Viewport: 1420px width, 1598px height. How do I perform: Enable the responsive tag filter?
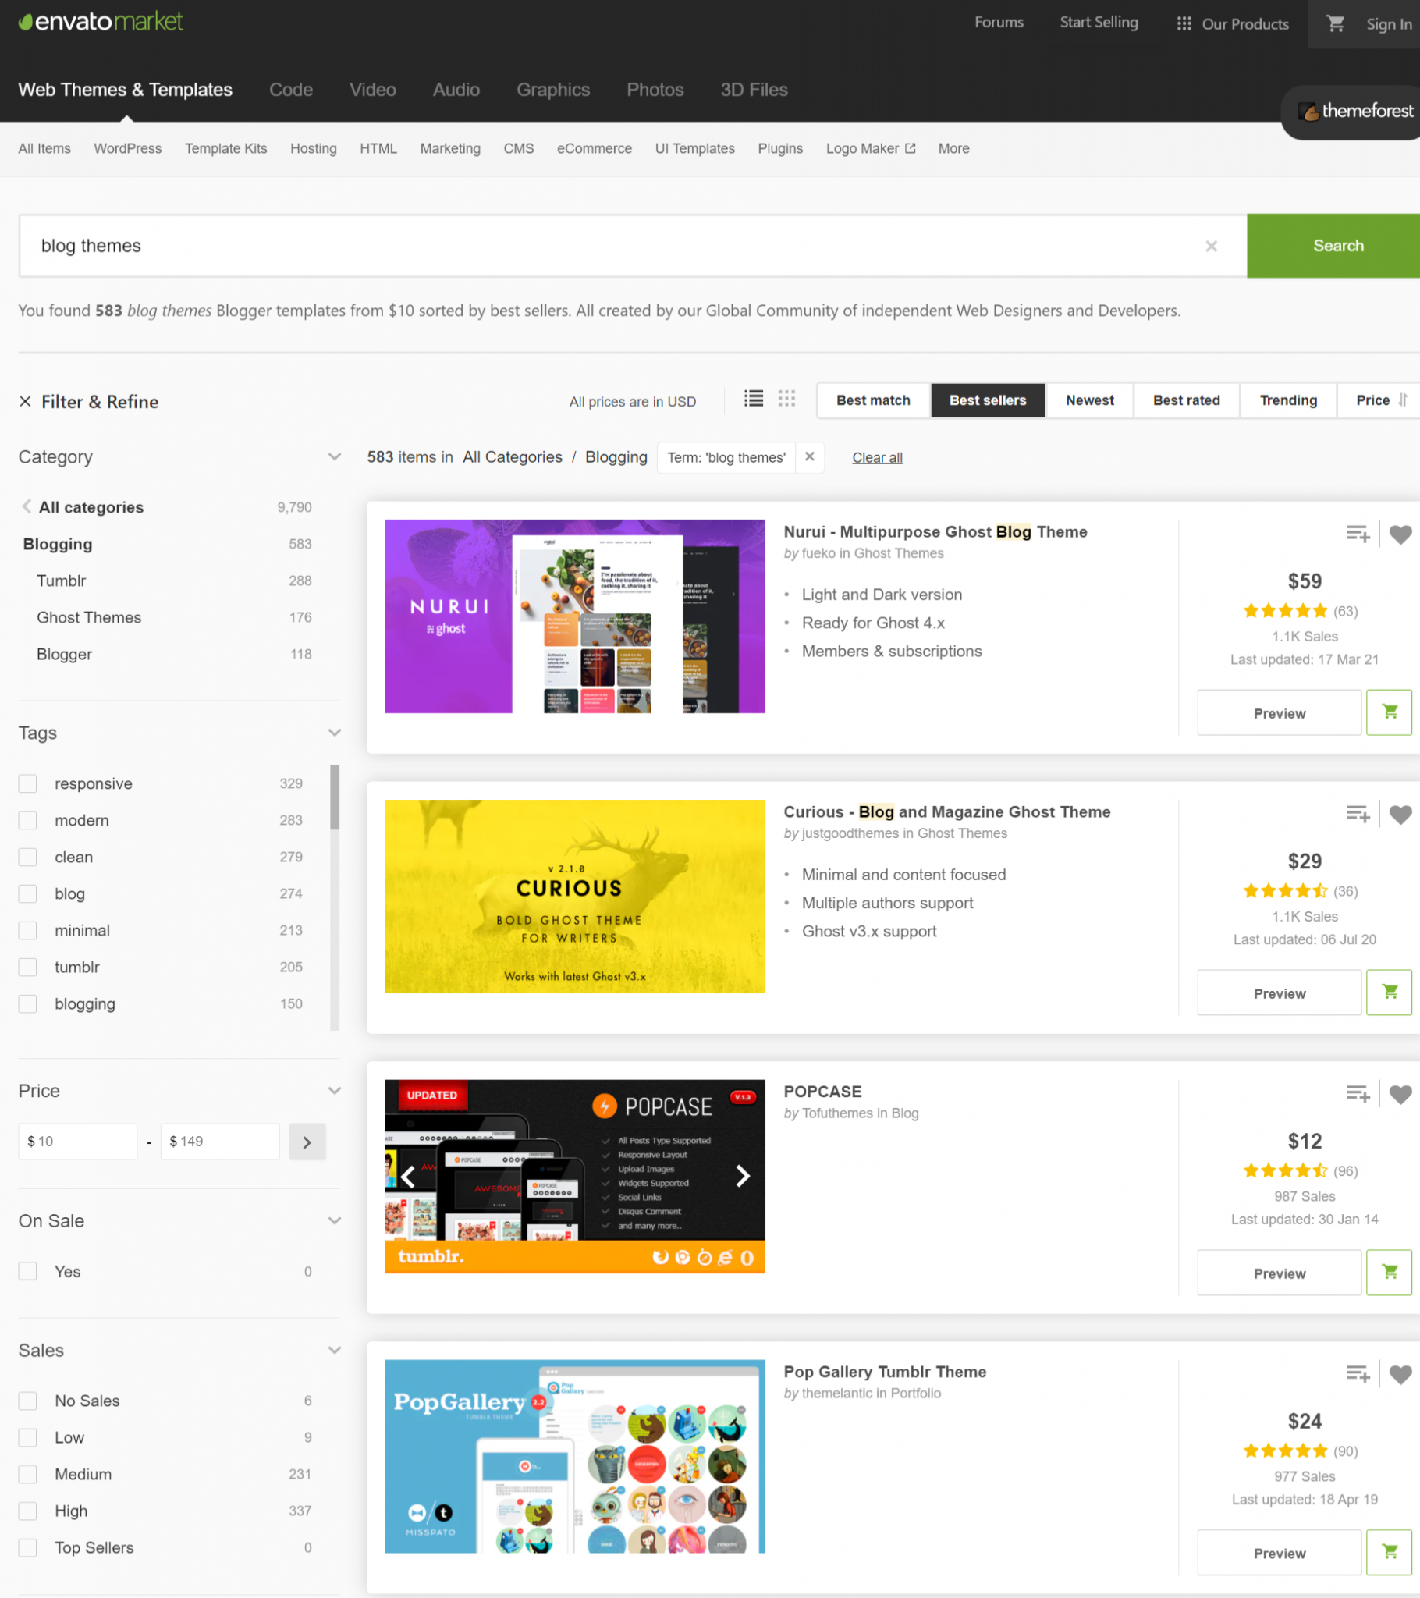[x=27, y=783]
